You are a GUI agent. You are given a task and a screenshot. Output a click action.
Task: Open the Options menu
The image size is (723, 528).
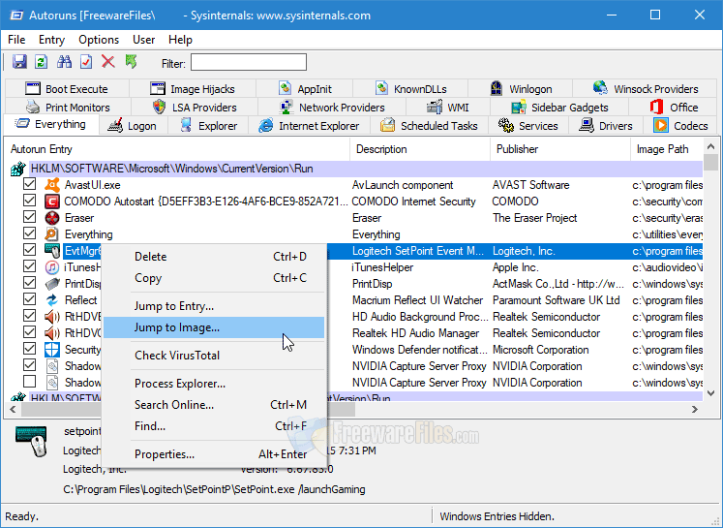point(99,40)
